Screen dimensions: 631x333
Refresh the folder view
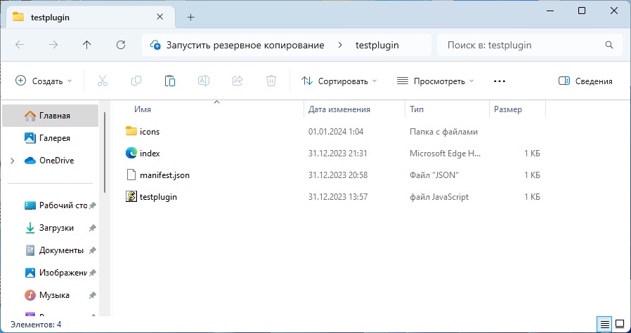click(121, 45)
